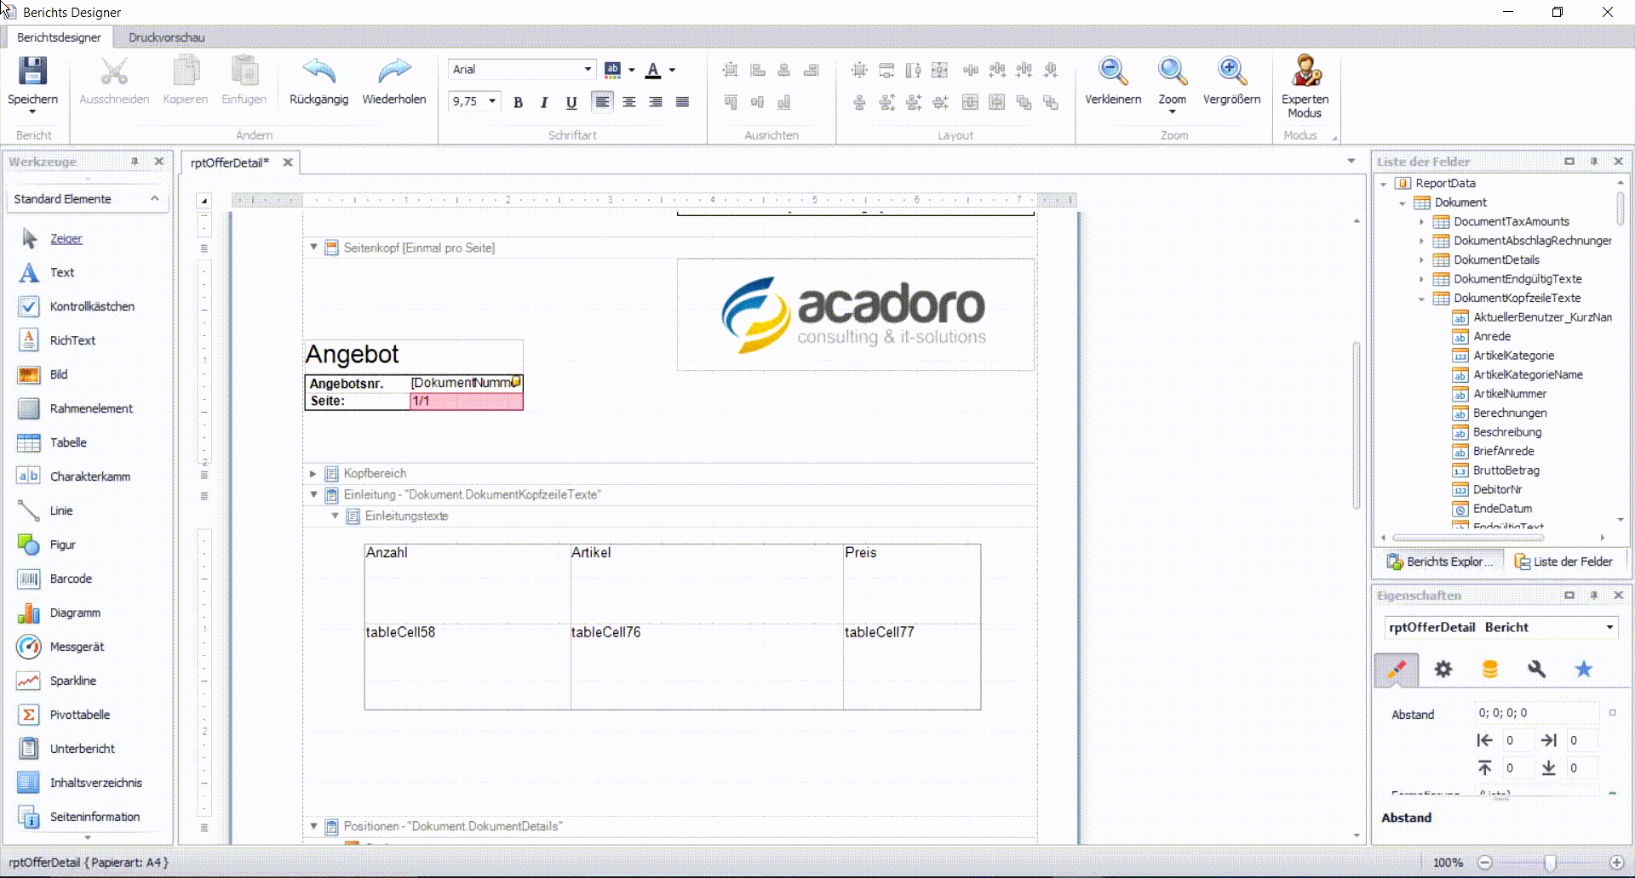Click the Speichern save icon
This screenshot has height=878, width=1635.
(32, 72)
